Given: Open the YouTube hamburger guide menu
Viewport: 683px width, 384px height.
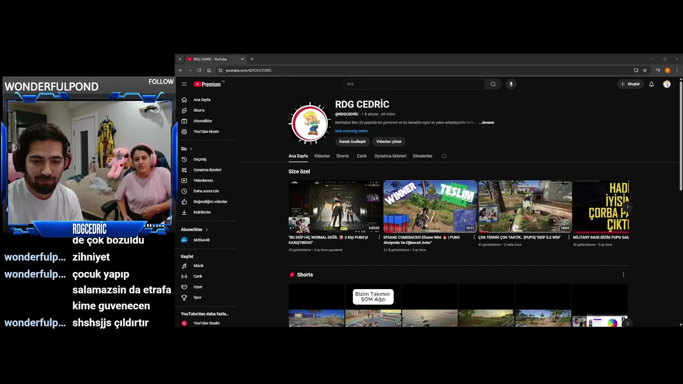Looking at the screenshot, I should point(184,84).
